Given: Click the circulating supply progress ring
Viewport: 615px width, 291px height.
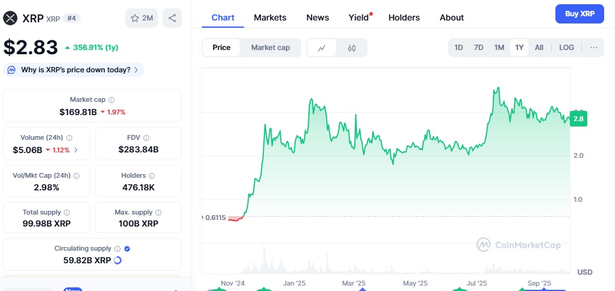Looking at the screenshot, I should 117,260.
